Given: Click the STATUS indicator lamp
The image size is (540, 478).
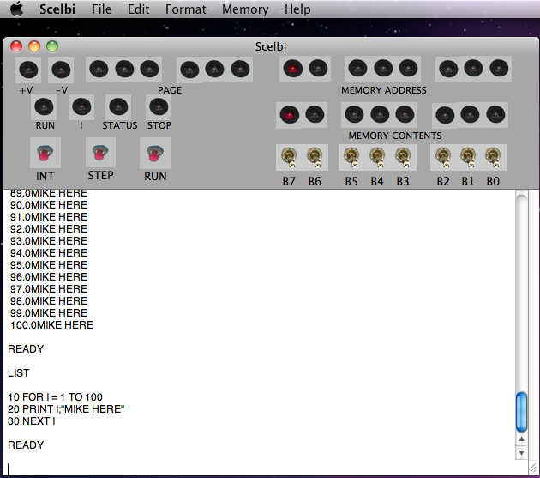Looking at the screenshot, I should click(118, 107).
